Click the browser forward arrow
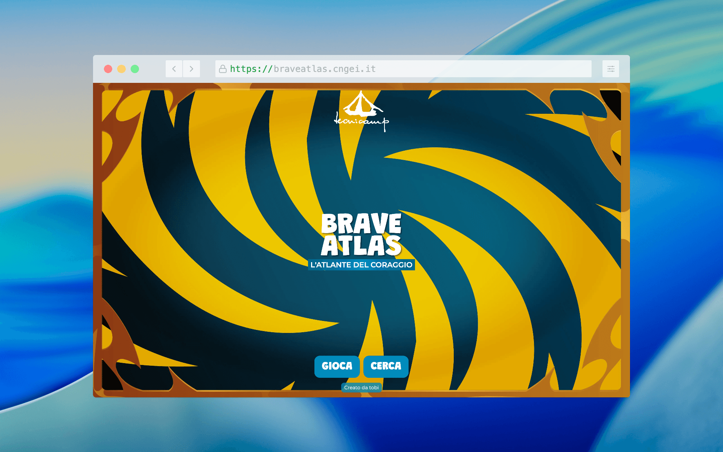723x452 pixels. [191, 69]
